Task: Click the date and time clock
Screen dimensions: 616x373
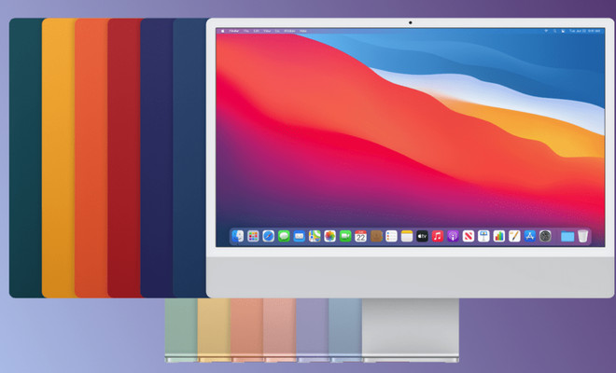Action: (585, 31)
